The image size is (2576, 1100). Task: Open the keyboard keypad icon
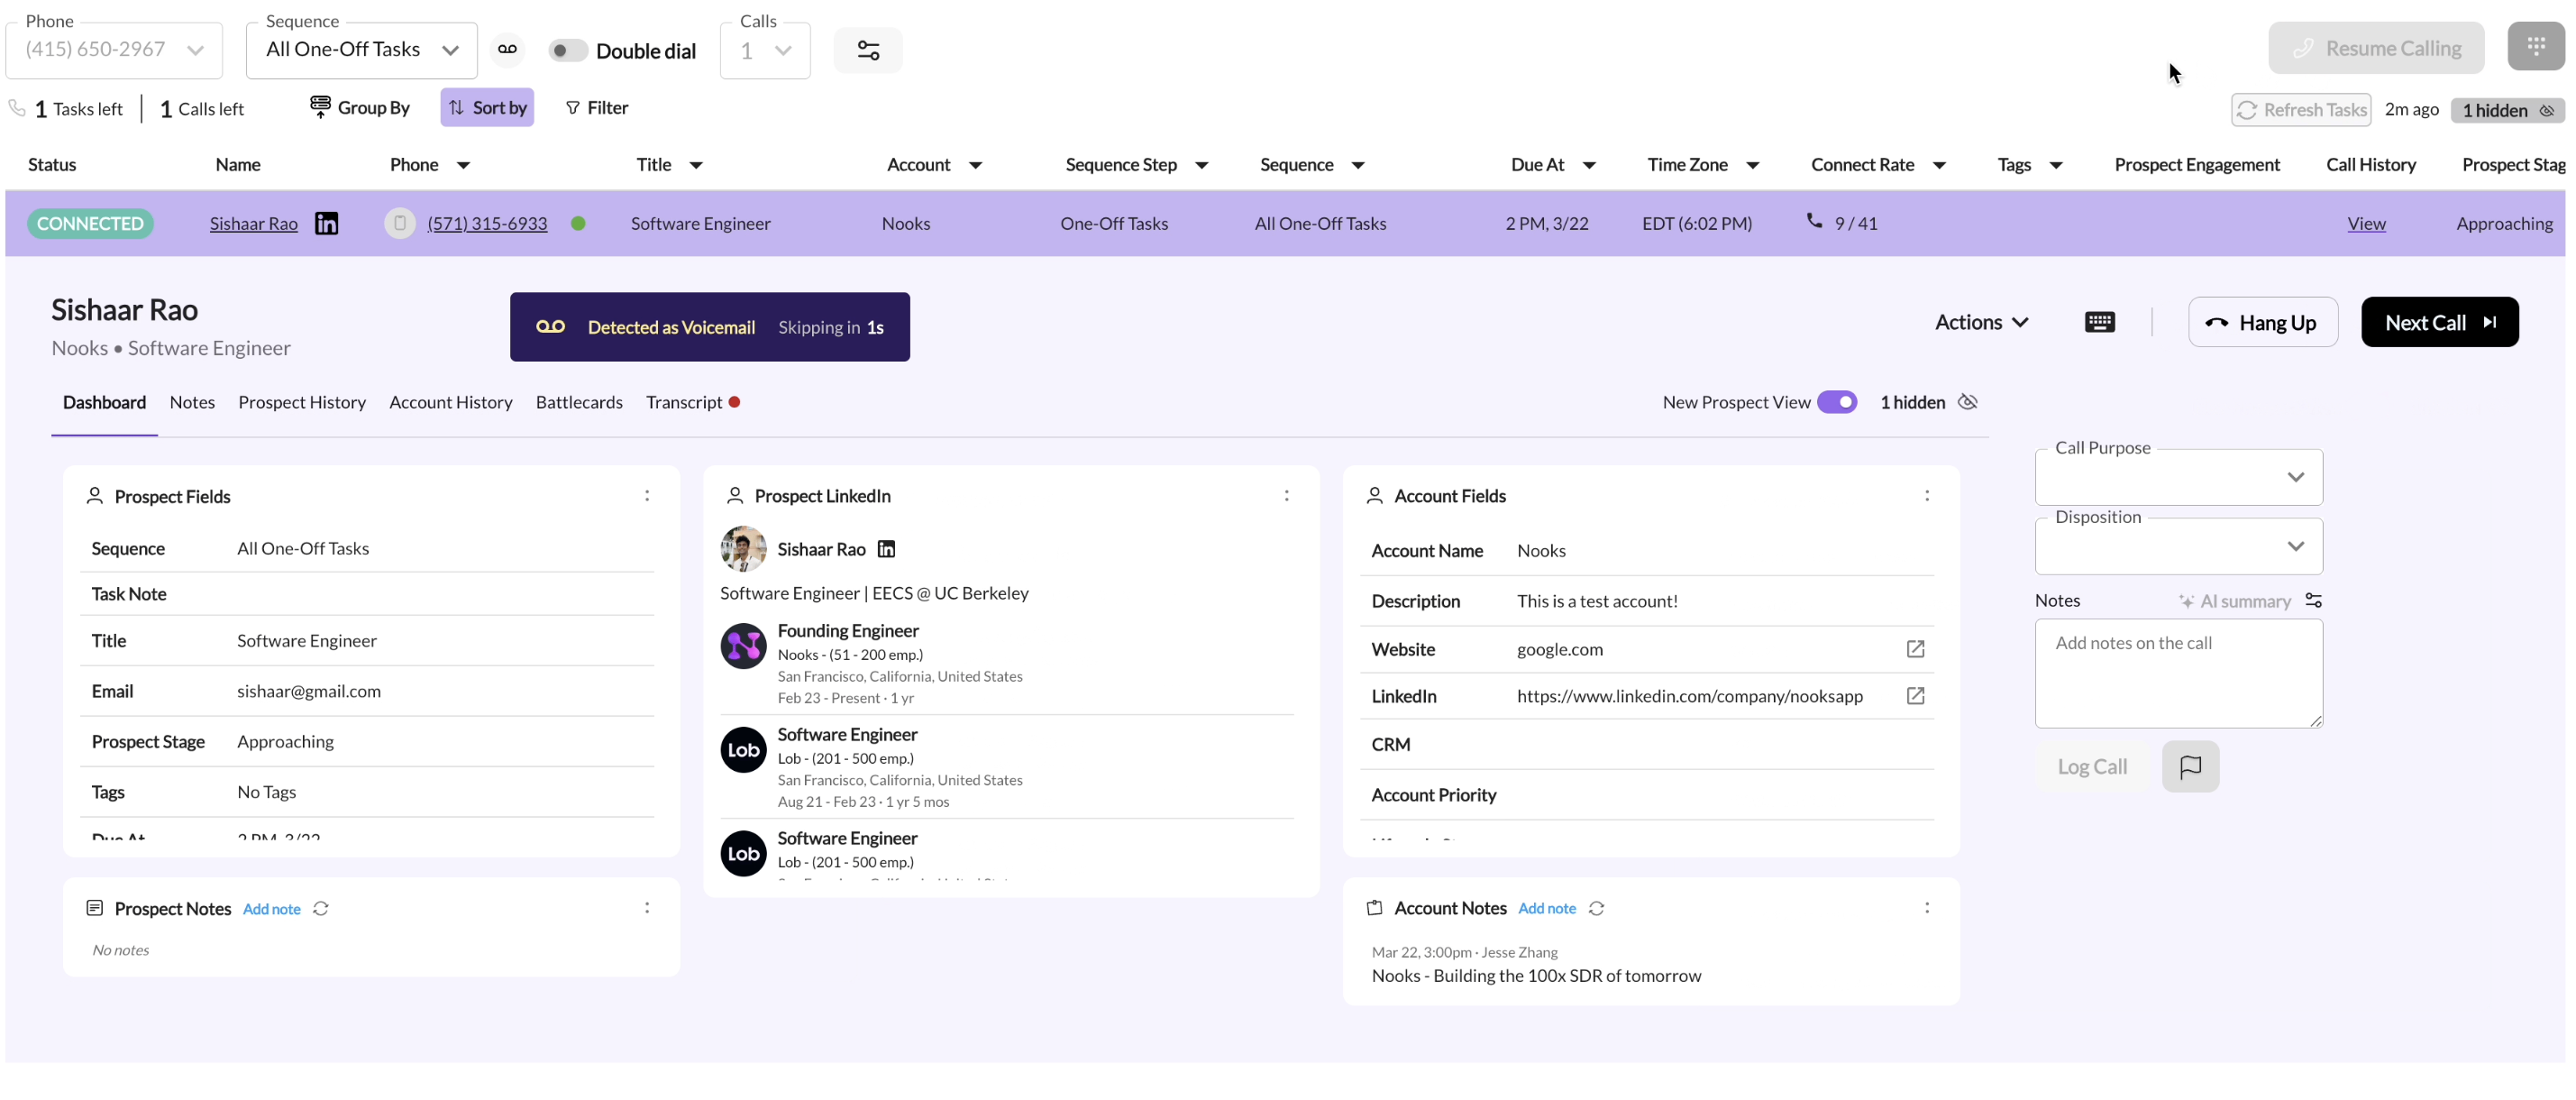pyautogui.click(x=2099, y=322)
